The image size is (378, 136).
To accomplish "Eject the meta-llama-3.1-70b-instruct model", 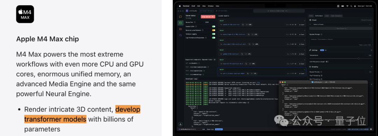I will [x=302, y=35].
